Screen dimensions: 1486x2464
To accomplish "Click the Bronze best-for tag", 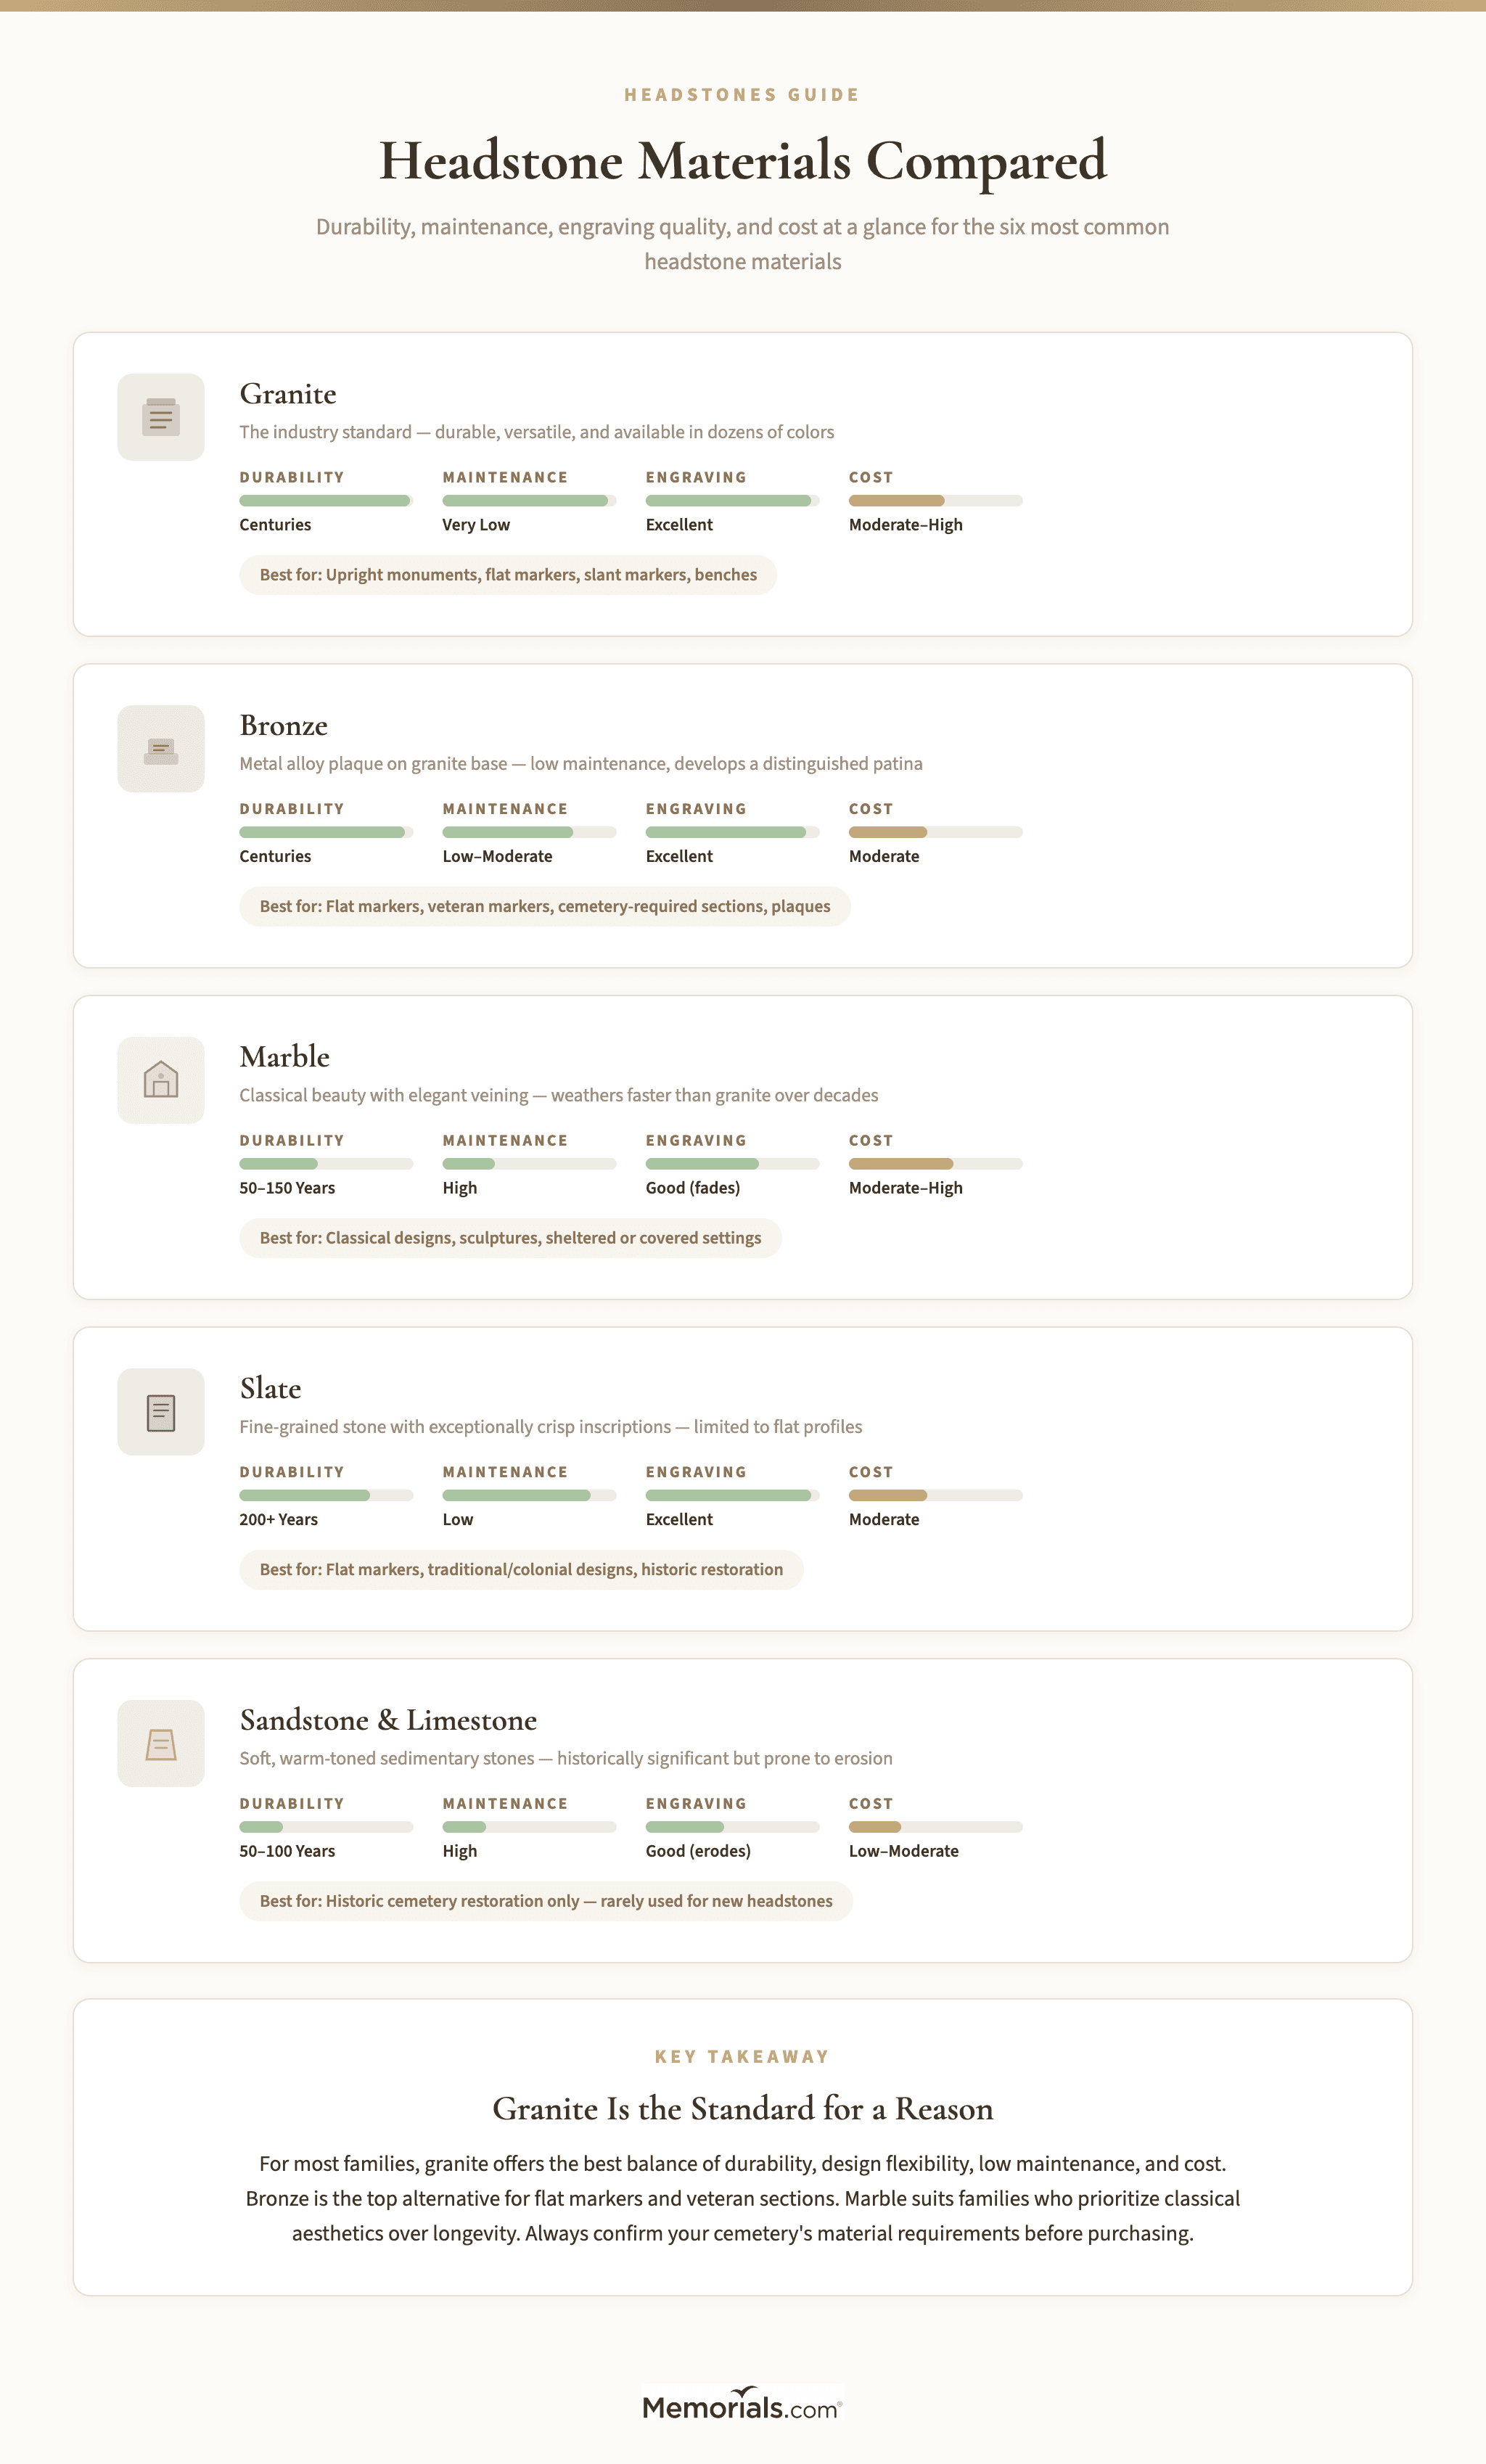I will point(544,906).
